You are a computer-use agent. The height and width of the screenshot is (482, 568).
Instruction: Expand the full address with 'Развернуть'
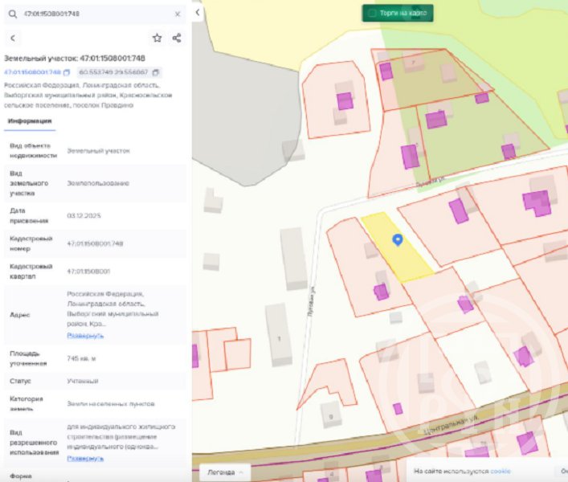(x=85, y=335)
